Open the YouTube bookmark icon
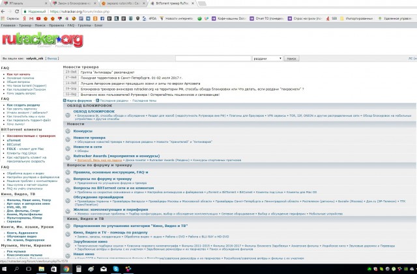Viewport: 417px width, 274px height. pyautogui.click(x=38, y=18)
